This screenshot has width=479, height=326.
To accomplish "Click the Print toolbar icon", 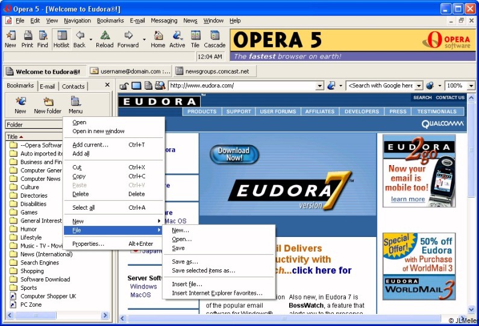I will (x=28, y=39).
